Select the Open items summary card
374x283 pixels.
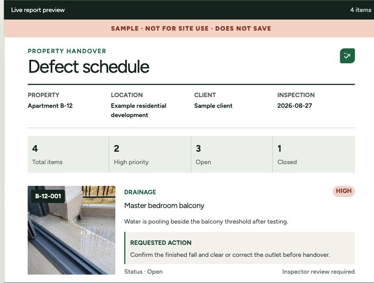[232, 154]
